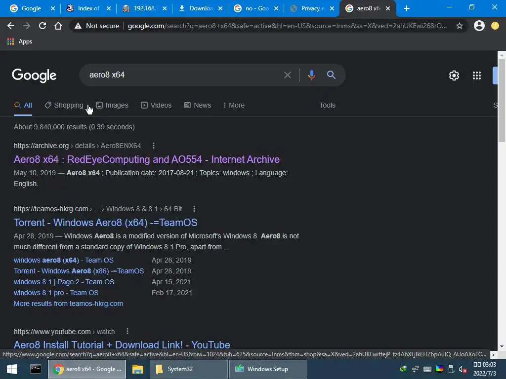This screenshot has width=506, height=379.
Task: Switch to the Images results tab
Action: (x=112, y=106)
